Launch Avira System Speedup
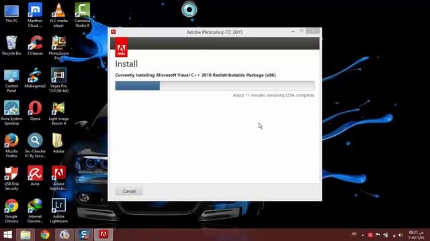 tap(11, 112)
